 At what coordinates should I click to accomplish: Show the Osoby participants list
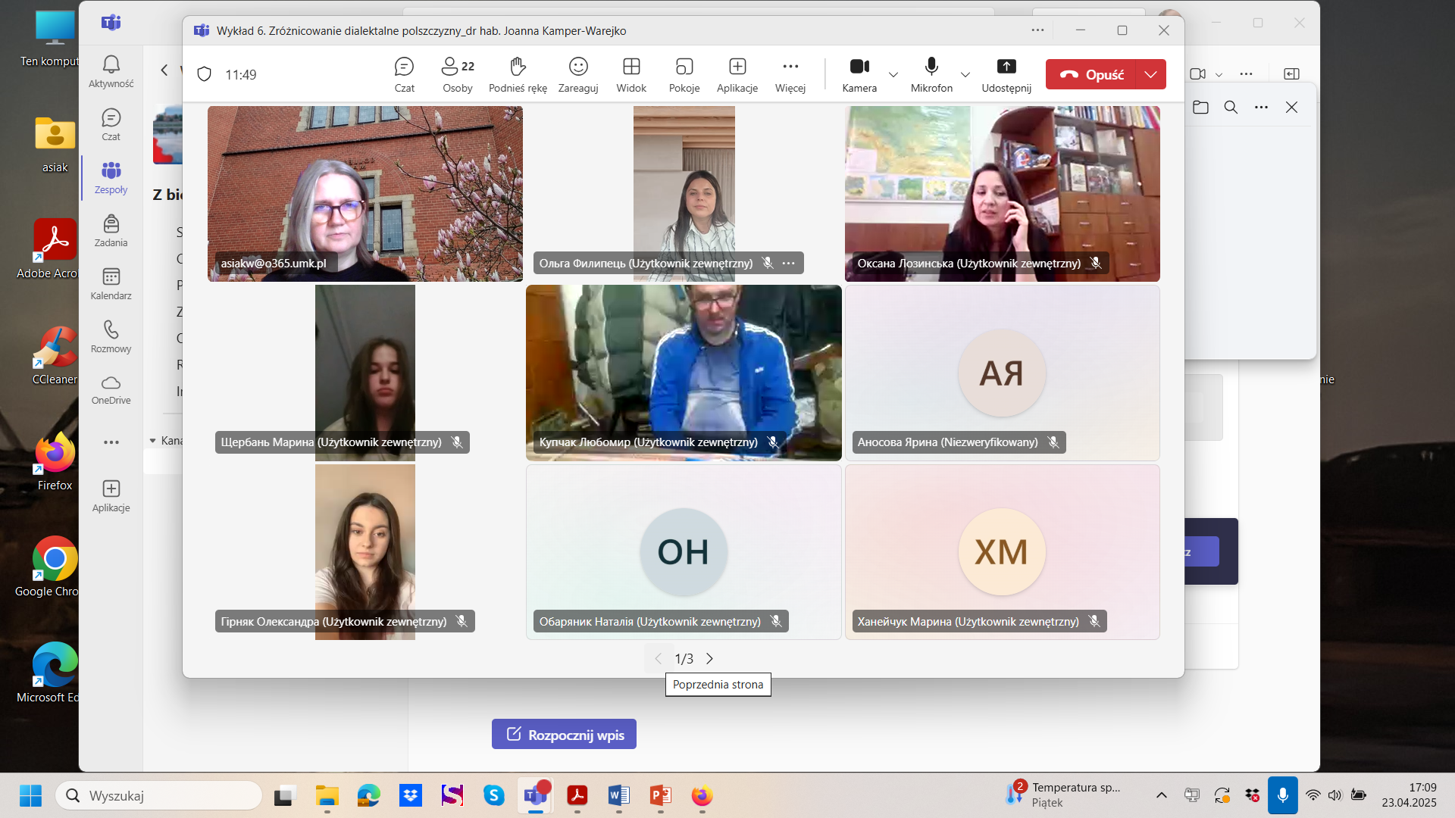click(457, 74)
